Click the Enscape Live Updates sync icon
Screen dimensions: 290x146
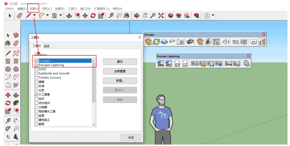click(157, 42)
